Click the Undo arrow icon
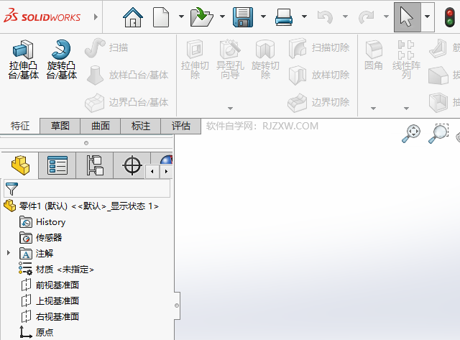 [x=325, y=17]
